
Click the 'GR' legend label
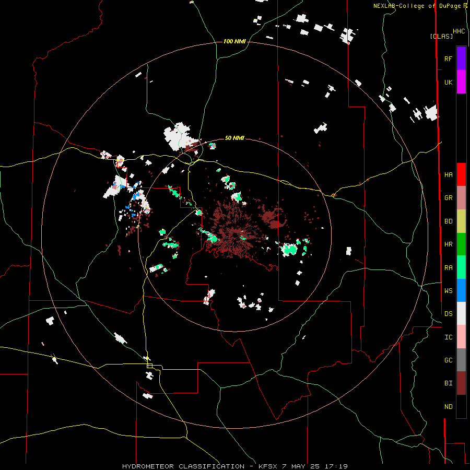[448, 198]
